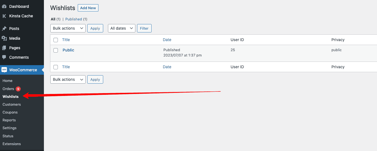The height and width of the screenshot is (151, 377).
Task: Sort by the Date column header
Action: (167, 40)
